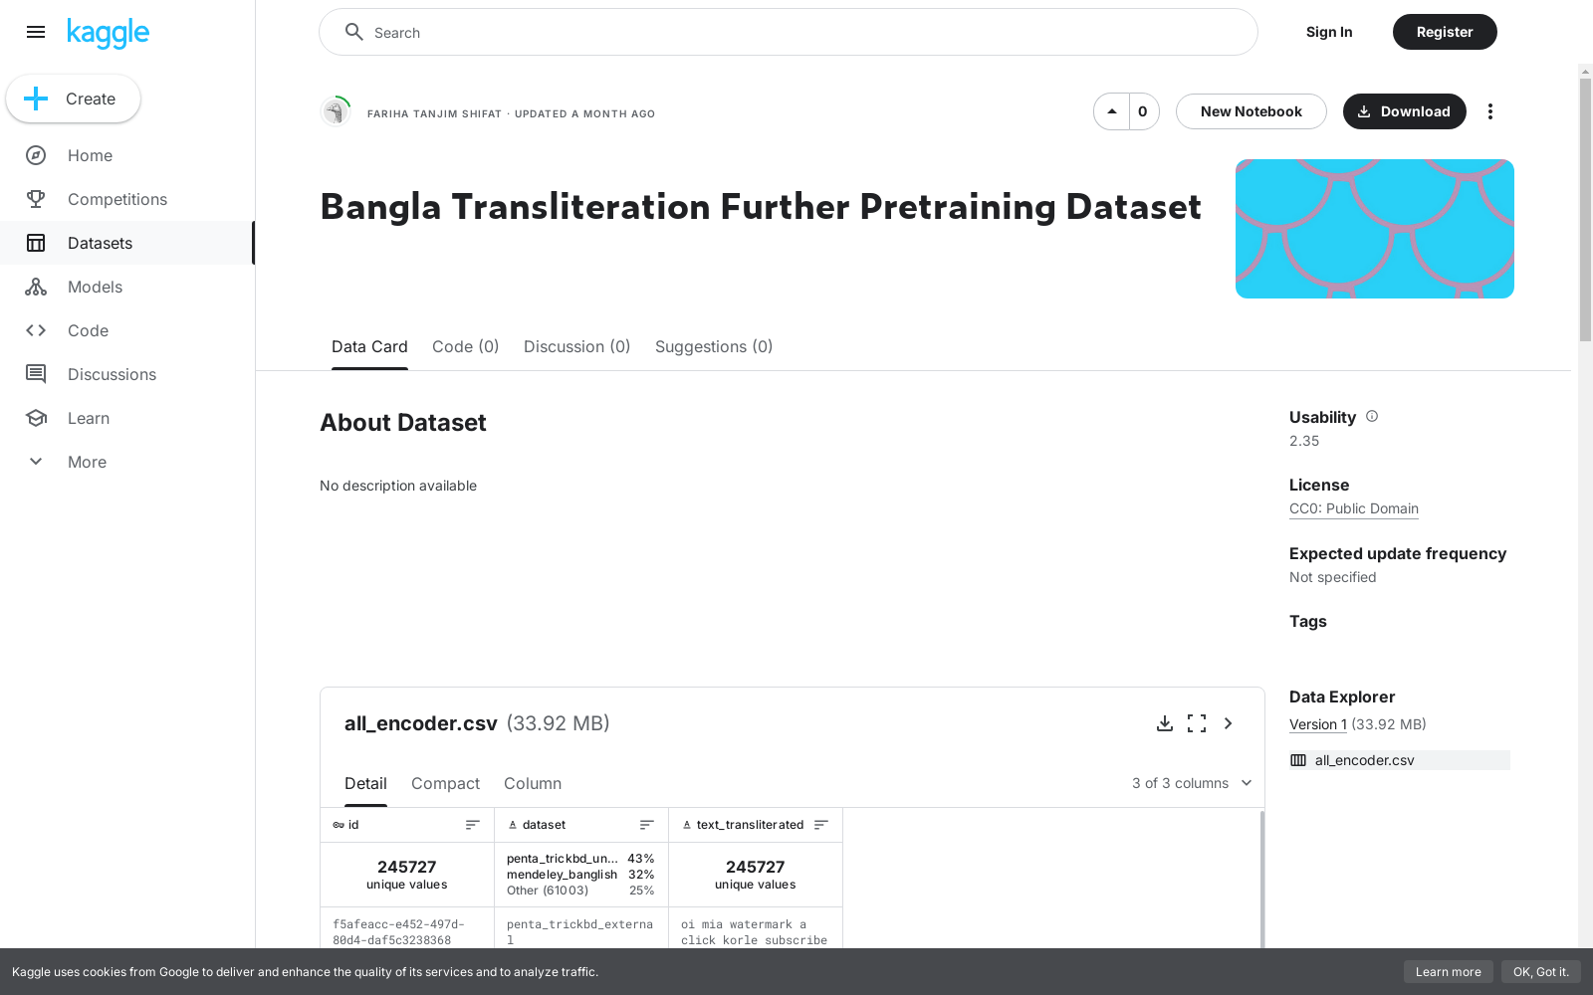Select the Compact view tab
The height and width of the screenshot is (995, 1593).
[445, 783]
